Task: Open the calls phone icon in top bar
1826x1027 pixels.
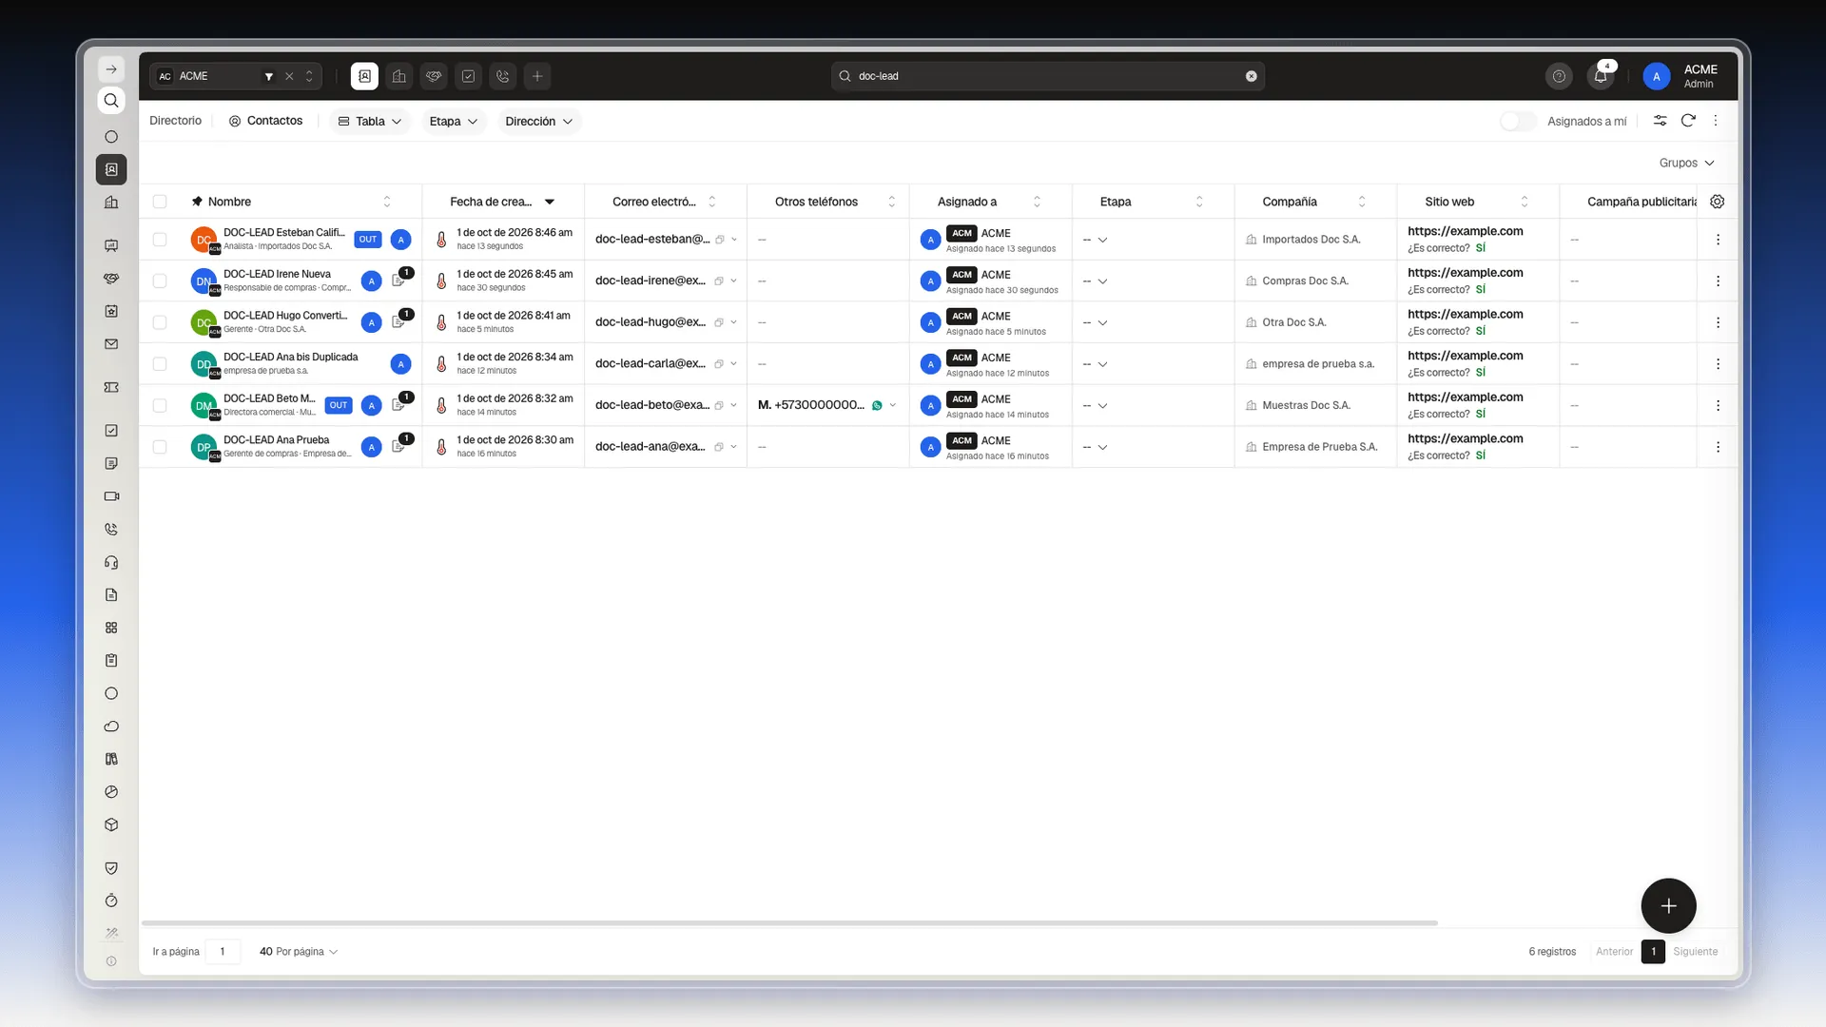Action: click(503, 76)
